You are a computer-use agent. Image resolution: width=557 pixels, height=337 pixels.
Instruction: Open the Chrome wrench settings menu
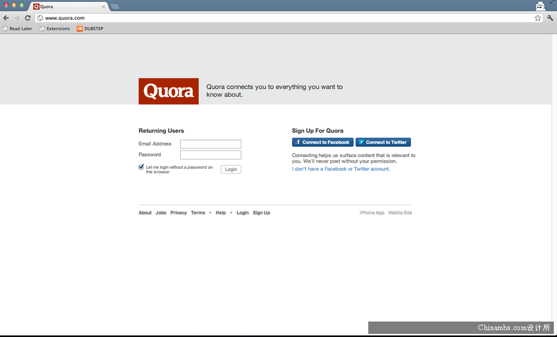pyautogui.click(x=550, y=18)
